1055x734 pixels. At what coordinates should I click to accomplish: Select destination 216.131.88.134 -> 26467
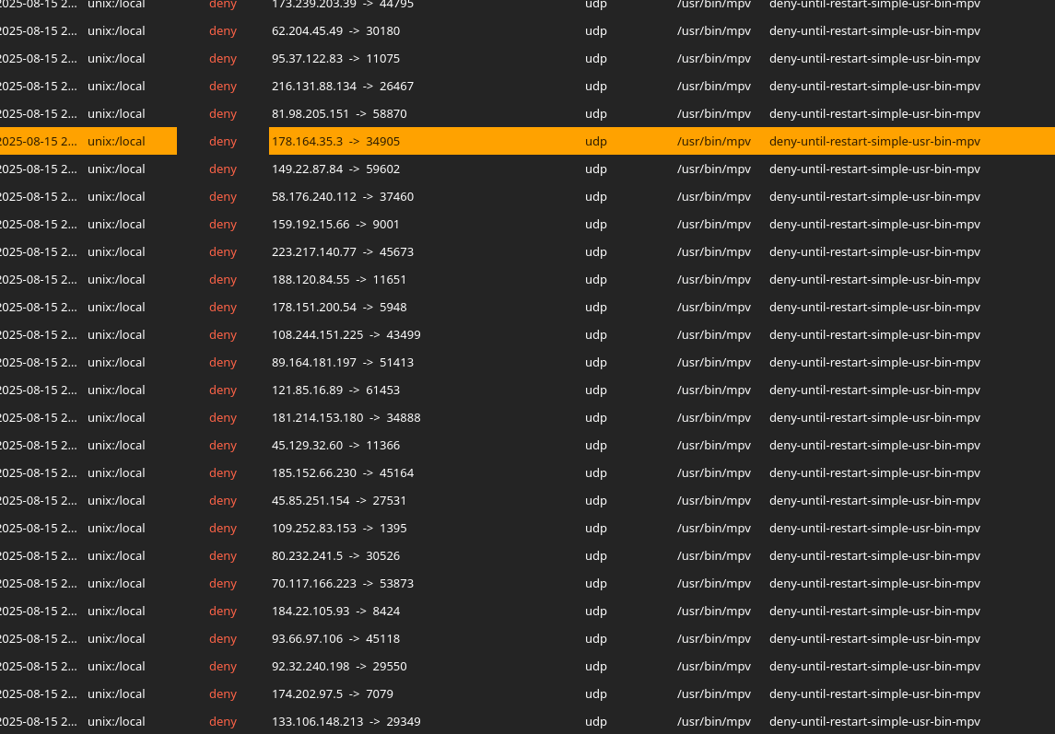(x=343, y=87)
